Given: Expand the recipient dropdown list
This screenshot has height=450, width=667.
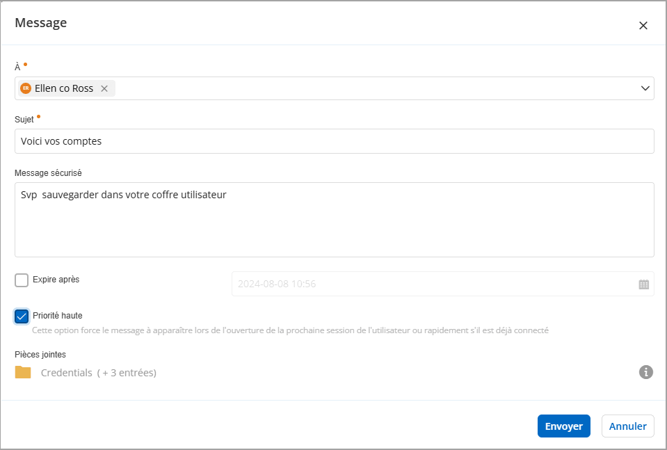Looking at the screenshot, I should coord(645,88).
